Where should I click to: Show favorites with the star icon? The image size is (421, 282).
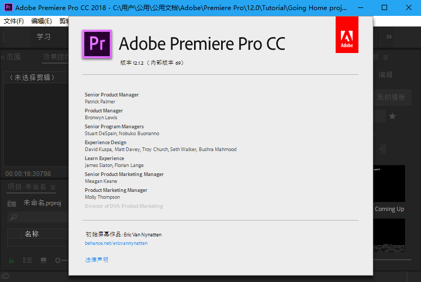coord(392,116)
